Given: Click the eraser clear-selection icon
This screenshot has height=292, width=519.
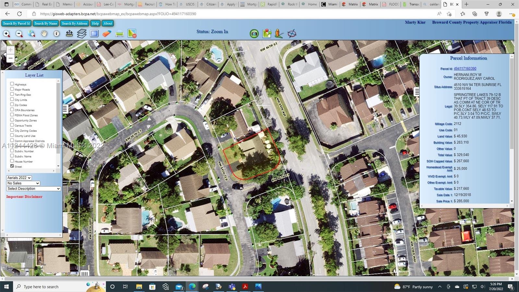Looking at the screenshot, I should point(107,34).
